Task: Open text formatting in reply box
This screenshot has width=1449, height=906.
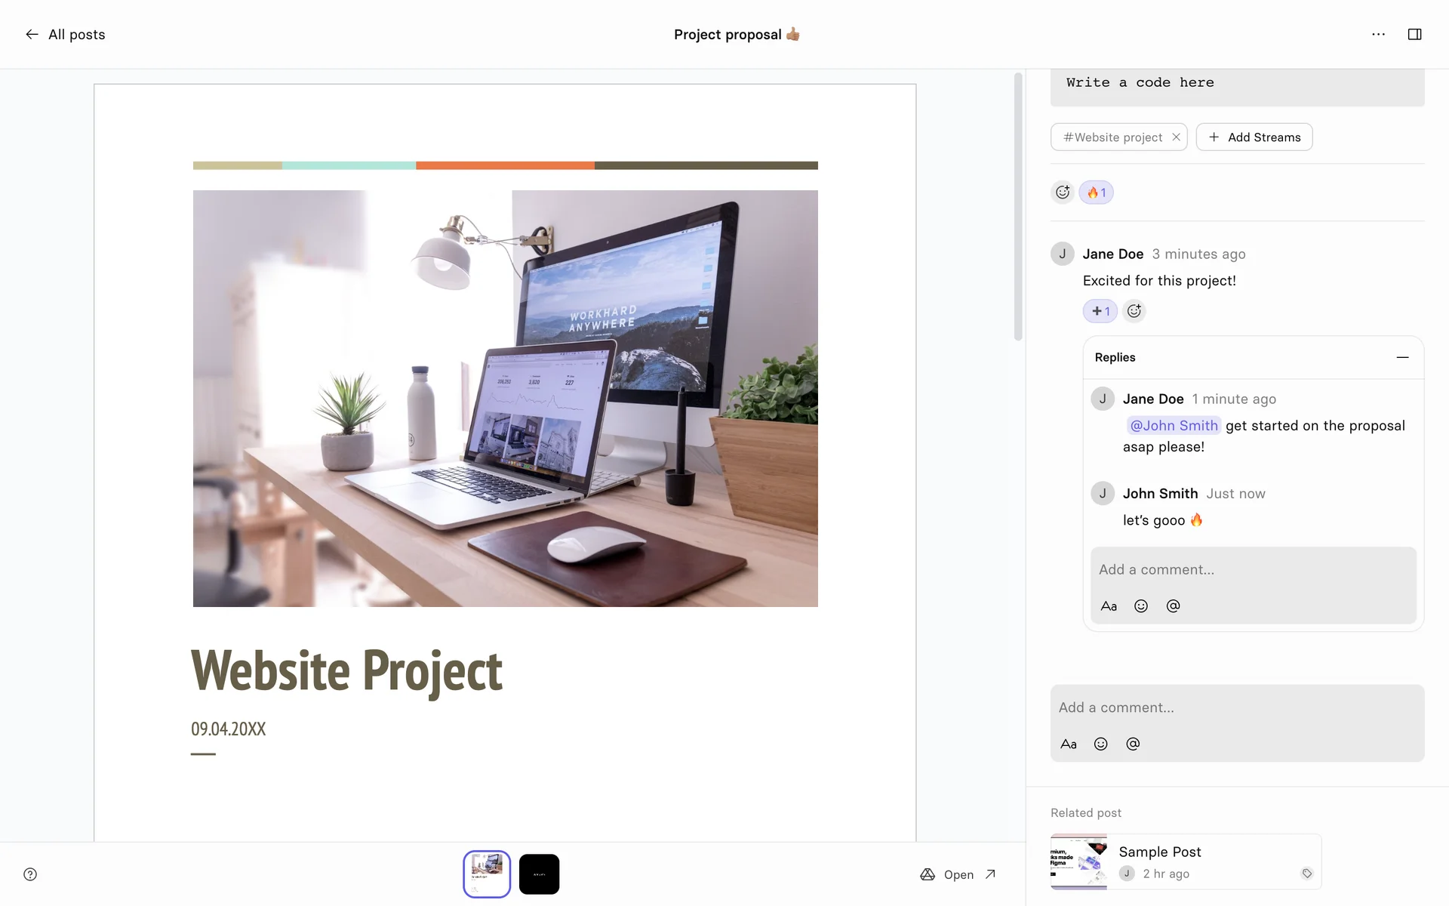Action: (x=1109, y=606)
